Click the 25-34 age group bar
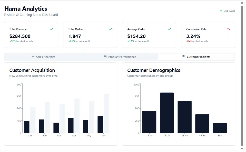The image size is (246, 152). [167, 113]
